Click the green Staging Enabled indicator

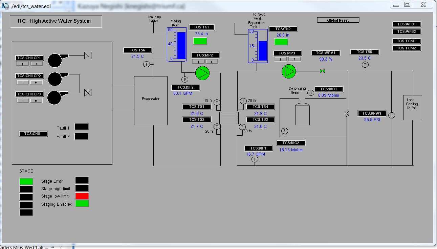click(x=82, y=204)
